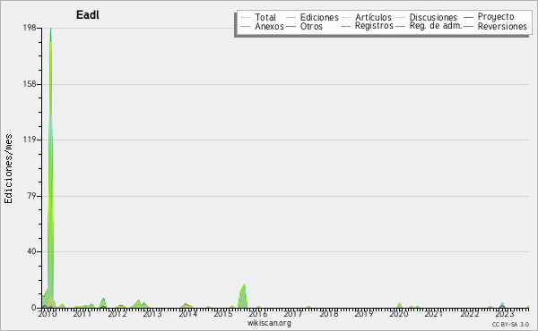The height and width of the screenshot is (331, 538).
Task: Click the Proyecto legend label
Action: pos(496,17)
